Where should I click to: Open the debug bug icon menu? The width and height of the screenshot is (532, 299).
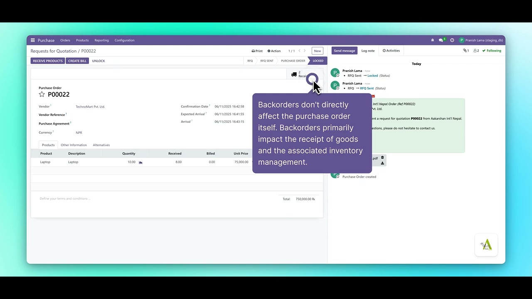[433, 40]
